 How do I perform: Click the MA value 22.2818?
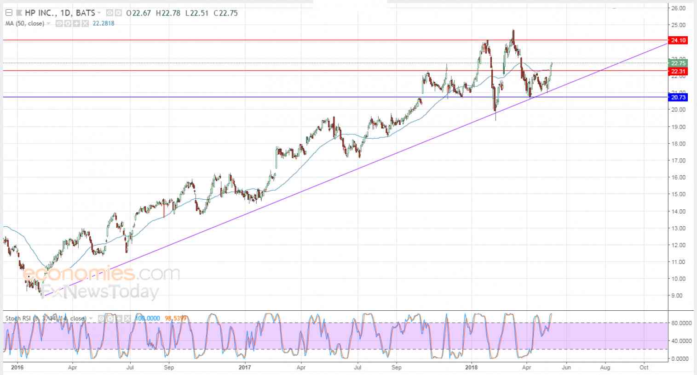coord(104,23)
